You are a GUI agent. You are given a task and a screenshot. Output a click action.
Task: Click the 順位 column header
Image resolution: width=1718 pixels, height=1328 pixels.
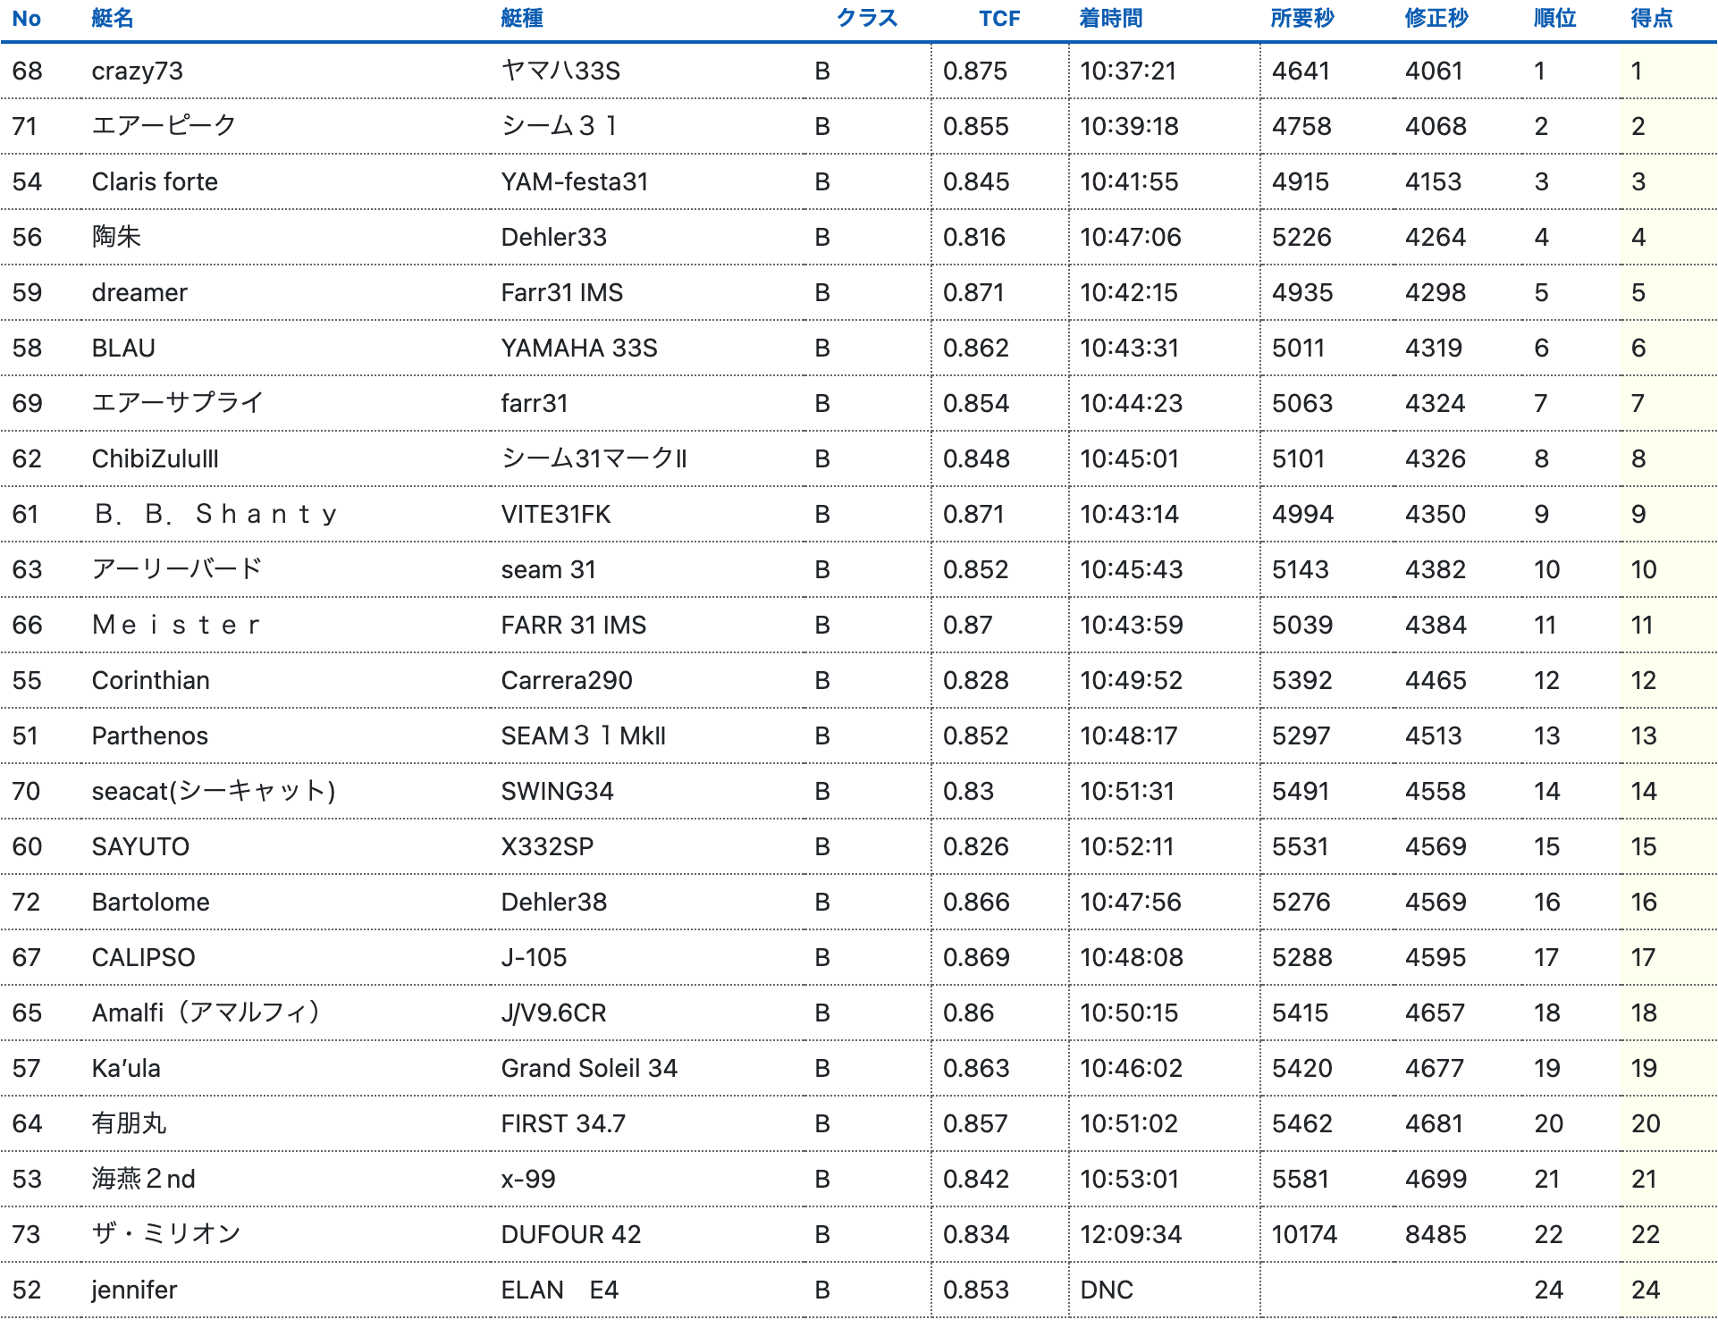point(1554,18)
